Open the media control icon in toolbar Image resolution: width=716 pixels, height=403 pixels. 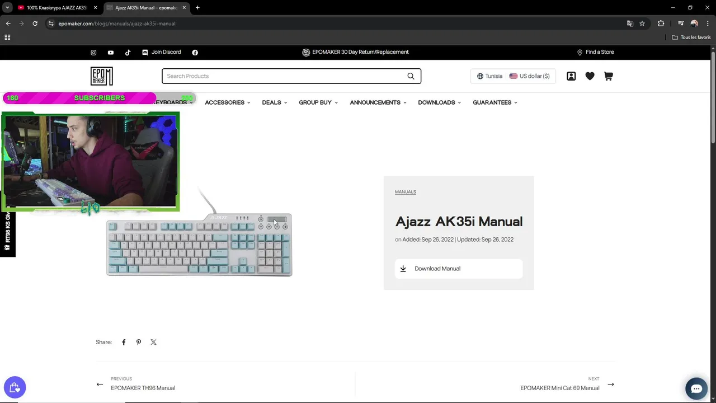(681, 24)
